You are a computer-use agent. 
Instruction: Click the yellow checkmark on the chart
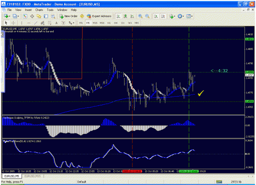click(x=201, y=93)
